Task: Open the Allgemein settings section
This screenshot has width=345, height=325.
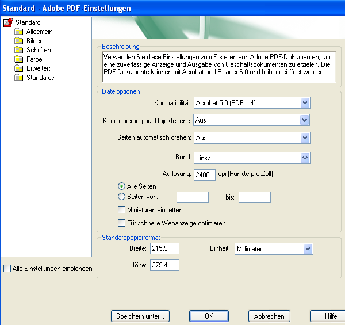Action: pyautogui.click(x=39, y=32)
